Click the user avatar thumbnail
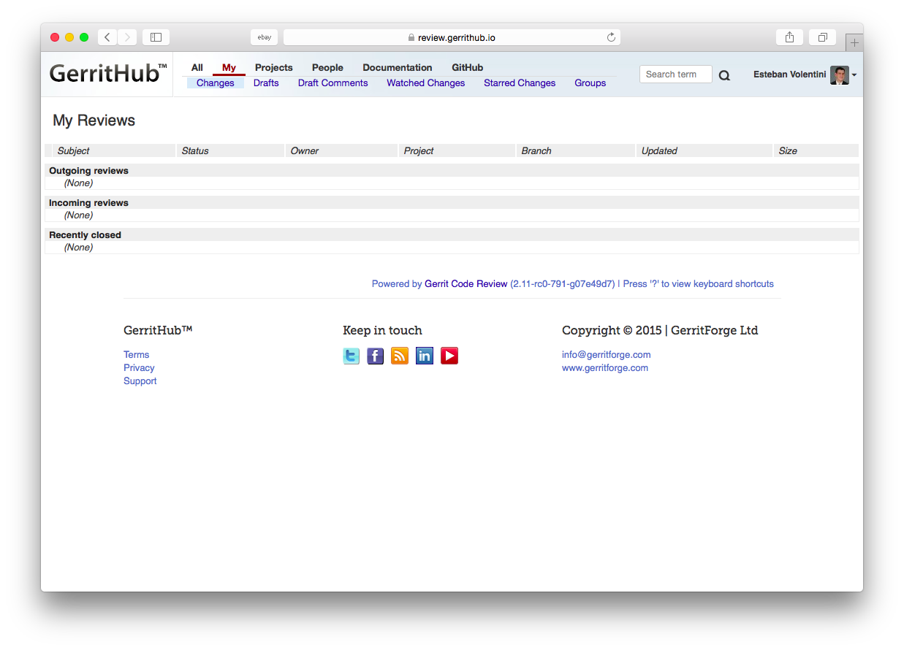Image resolution: width=904 pixels, height=650 pixels. click(x=840, y=75)
